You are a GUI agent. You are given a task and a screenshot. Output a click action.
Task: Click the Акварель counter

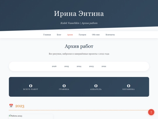(96, 87)
